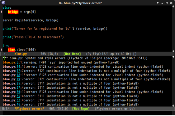
Task: Click the server.Register(service, bridge) line
Action: coord(31,20)
